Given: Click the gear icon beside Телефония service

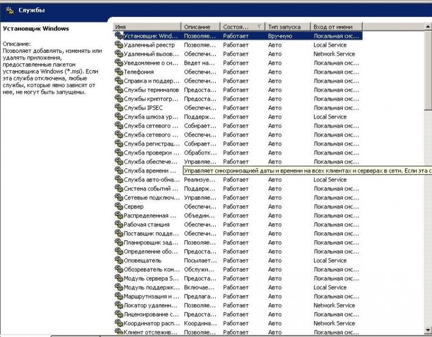Looking at the screenshot, I should tap(119, 72).
